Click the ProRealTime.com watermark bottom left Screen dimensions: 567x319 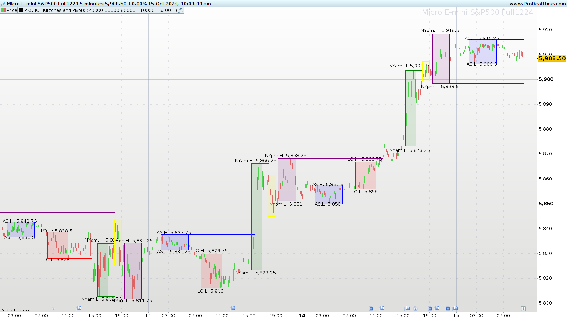pos(15,310)
